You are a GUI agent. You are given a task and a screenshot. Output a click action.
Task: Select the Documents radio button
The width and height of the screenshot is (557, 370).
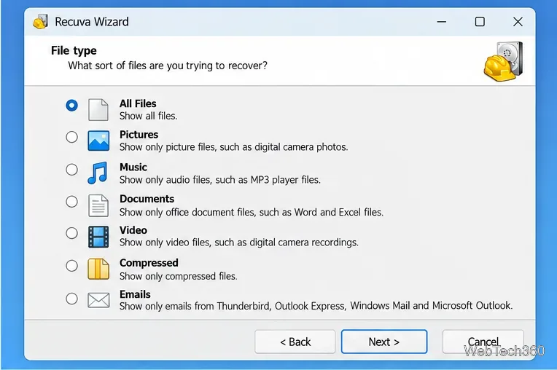click(71, 202)
